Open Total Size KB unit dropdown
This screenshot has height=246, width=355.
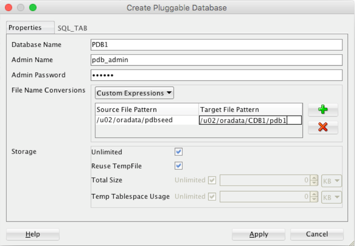[x=331, y=181]
